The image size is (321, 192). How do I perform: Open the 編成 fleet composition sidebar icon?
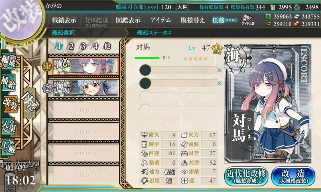point(8,62)
